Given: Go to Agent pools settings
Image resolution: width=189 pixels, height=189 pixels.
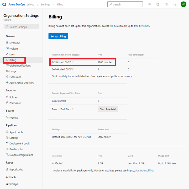Looking at the screenshot, I should pyautogui.click(x=16, y=132).
